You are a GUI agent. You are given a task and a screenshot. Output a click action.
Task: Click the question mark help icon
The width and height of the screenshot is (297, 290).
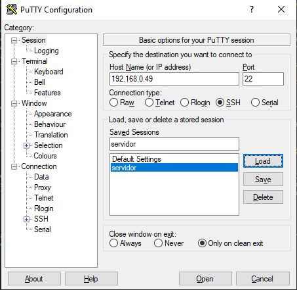pos(252,9)
